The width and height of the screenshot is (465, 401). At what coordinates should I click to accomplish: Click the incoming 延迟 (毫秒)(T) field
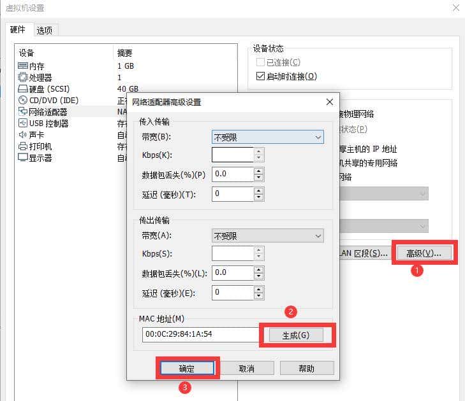pos(233,194)
